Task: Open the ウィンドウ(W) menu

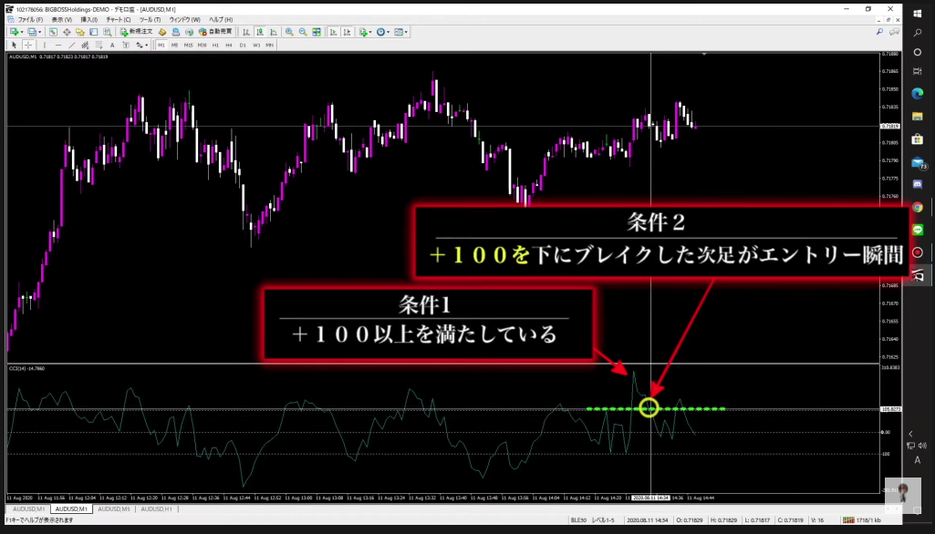Action: 184,20
